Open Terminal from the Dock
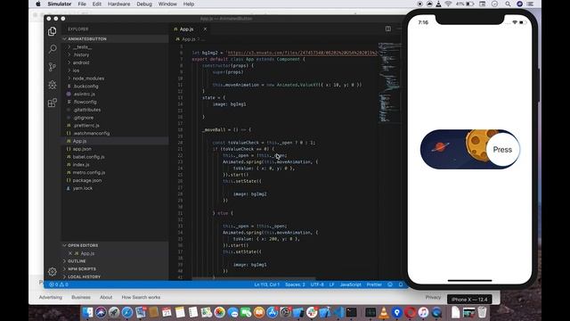This screenshot has height=321, width=570. point(352,312)
